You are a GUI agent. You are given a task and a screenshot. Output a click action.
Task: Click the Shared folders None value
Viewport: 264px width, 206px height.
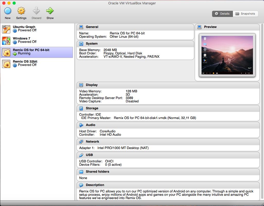pos(83,178)
